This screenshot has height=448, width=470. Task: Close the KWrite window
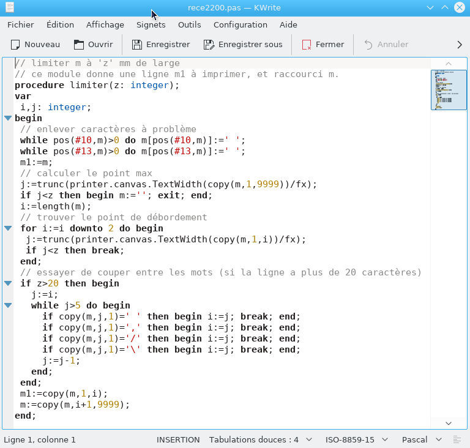460,7
